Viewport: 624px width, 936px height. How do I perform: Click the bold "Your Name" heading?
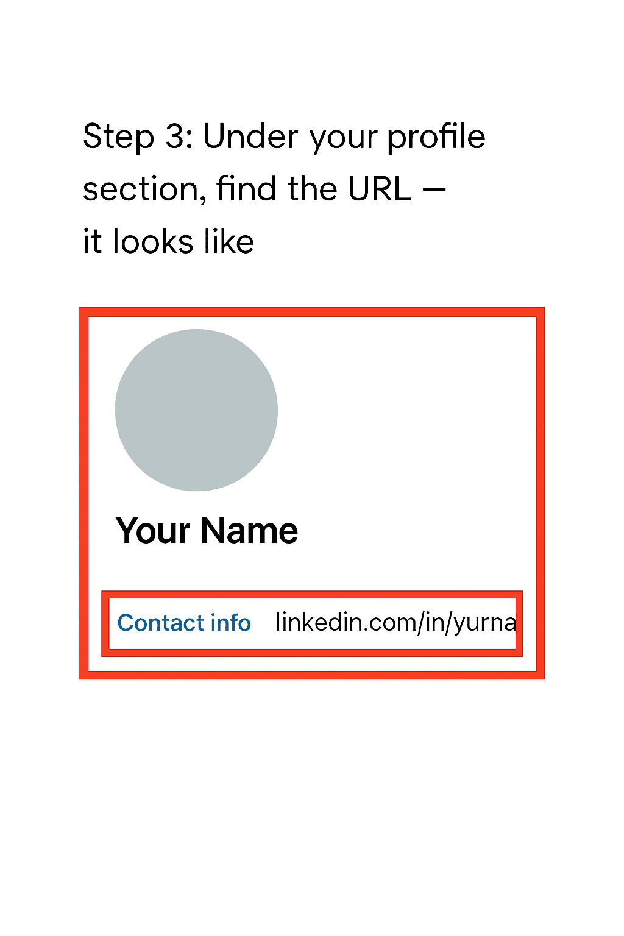tap(207, 530)
